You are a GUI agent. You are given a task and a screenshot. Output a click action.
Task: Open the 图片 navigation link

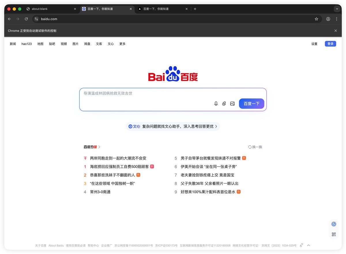click(x=76, y=44)
